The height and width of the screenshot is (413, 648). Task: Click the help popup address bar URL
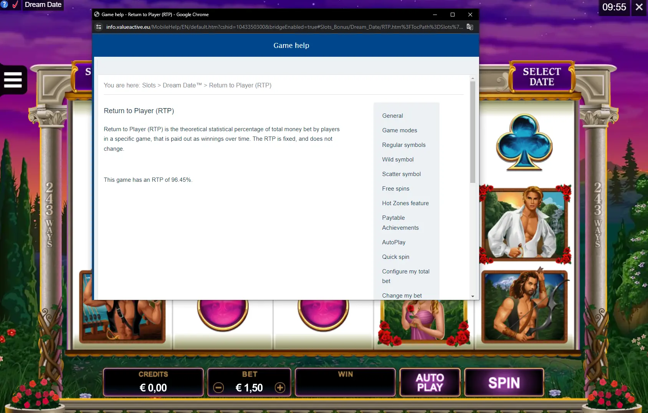(x=284, y=27)
